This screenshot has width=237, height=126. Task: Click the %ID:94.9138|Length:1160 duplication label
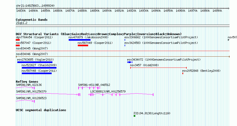152,113
